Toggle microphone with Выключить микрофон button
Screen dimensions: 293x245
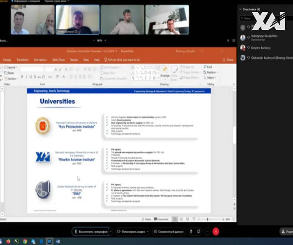pos(91,232)
